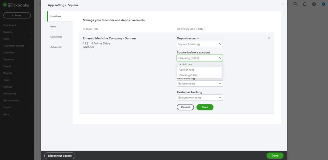Switch to the Items tab
The width and height of the screenshot is (328, 160).
(54, 27)
